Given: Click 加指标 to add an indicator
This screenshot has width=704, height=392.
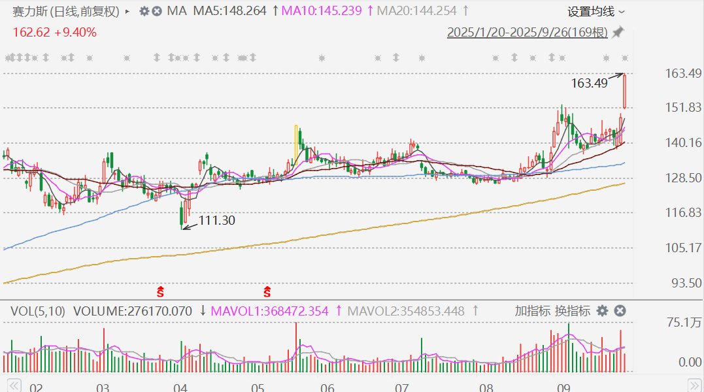Looking at the screenshot, I should click(533, 311).
